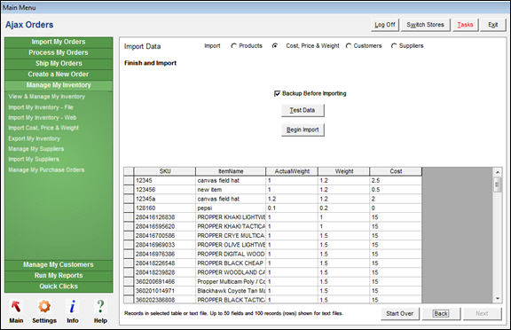This screenshot has width=511, height=330.
Task: Click the Test Data button
Action: (x=303, y=110)
